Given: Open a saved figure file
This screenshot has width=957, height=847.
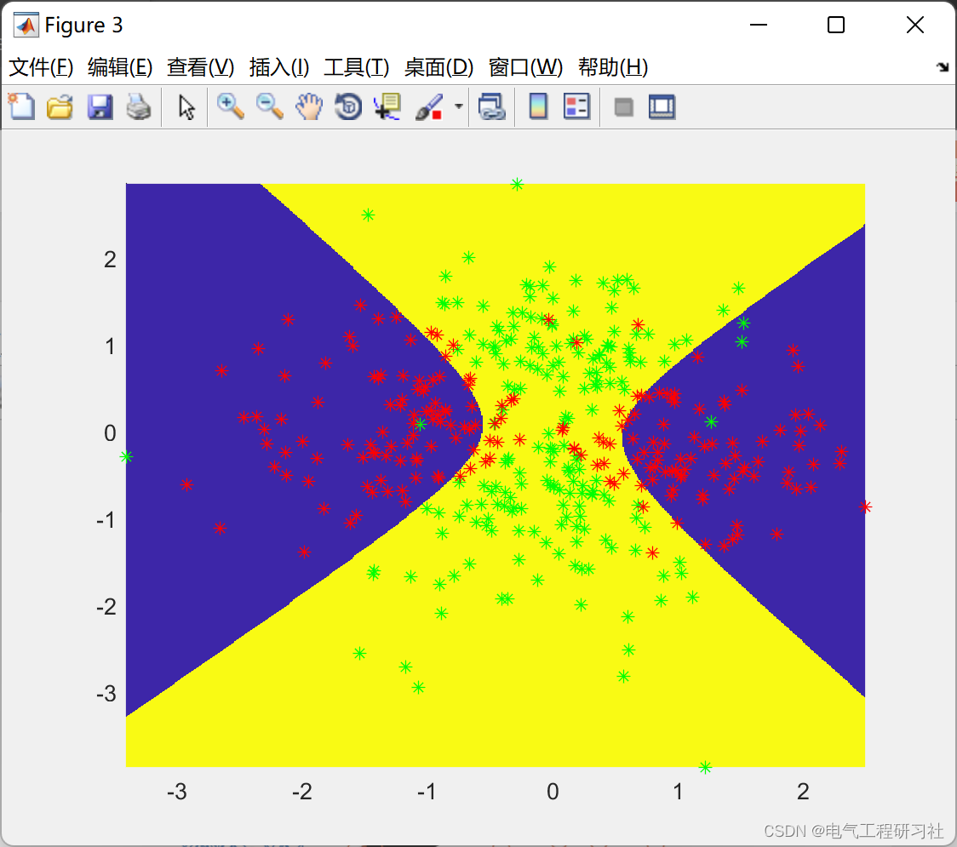Looking at the screenshot, I should 60,106.
